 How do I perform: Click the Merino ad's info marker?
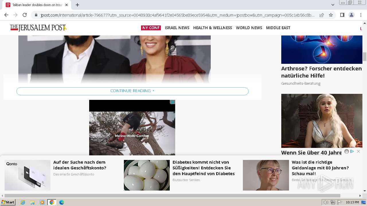tap(172, 102)
